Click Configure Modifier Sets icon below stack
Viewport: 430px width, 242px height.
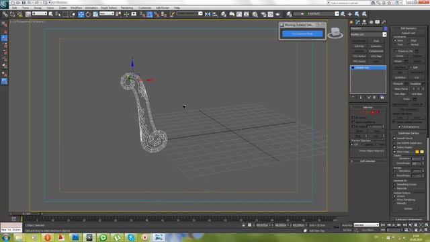point(382,97)
